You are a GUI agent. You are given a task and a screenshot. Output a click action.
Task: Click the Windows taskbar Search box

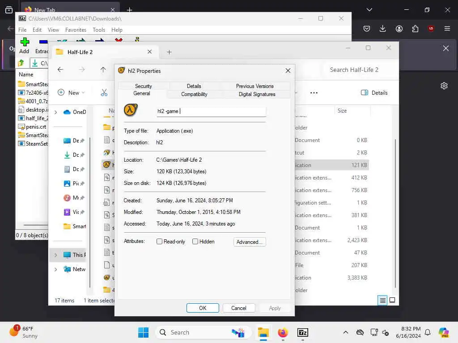point(204,332)
